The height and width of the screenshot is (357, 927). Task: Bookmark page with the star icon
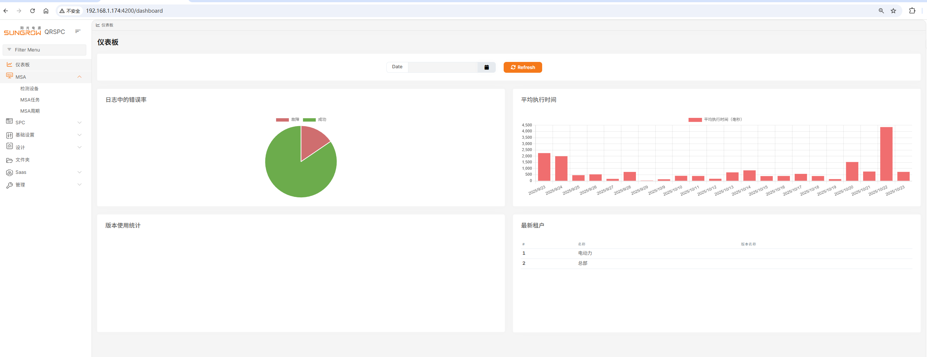(893, 11)
